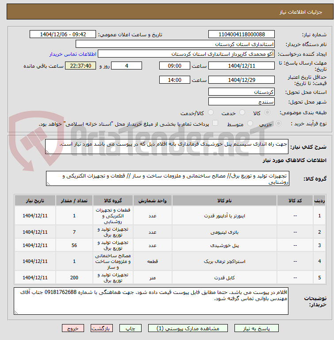Click unit 'قطعه' in structure row
Image resolution: width=334 pixels, height=340 pixels.
coord(153,262)
